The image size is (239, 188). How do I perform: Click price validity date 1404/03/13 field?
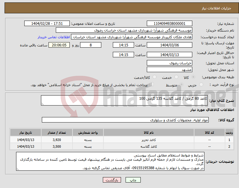(169, 55)
